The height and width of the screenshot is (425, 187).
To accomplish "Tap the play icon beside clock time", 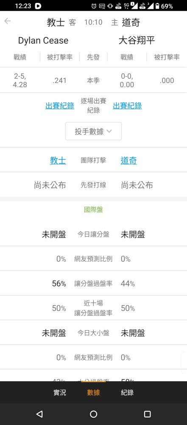I will tap(38, 6).
